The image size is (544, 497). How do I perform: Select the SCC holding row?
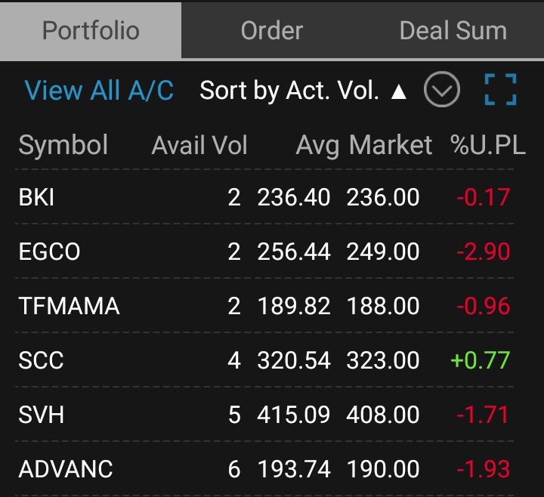[x=264, y=360]
